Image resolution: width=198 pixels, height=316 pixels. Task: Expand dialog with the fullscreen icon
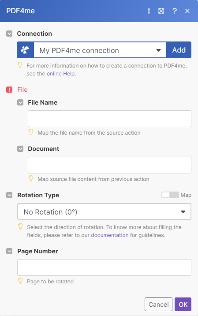161,11
